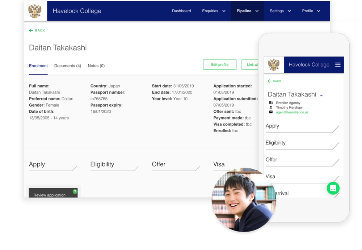Click the Visa completed tbc field
The image size is (362, 250).
pyautogui.click(x=232, y=124)
